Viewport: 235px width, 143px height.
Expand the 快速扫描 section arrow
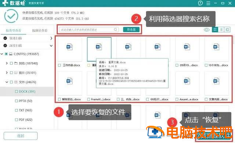click(51, 38)
